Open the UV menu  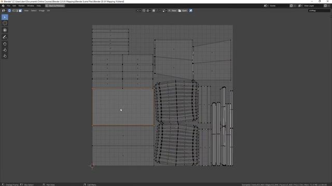(x=48, y=10)
